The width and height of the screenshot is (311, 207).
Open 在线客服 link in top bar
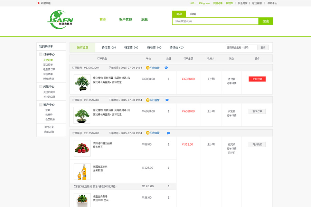pyautogui.click(x=257, y=3)
